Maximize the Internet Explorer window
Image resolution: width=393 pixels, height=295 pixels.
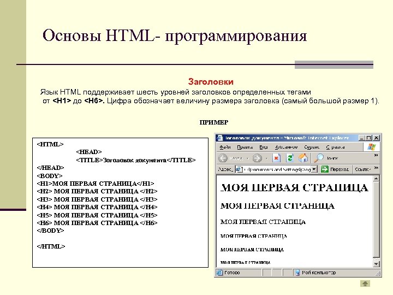coord(368,138)
